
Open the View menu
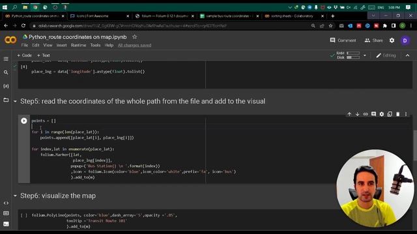point(48,45)
